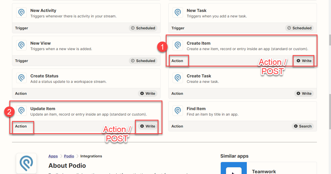331x174 pixels.
Task: Open the Create Item action title
Action: (x=199, y=43)
